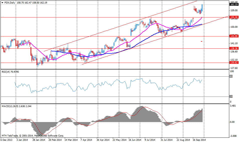Click the right end of the blue moving average
The height and width of the screenshot is (142, 239).
point(202,24)
